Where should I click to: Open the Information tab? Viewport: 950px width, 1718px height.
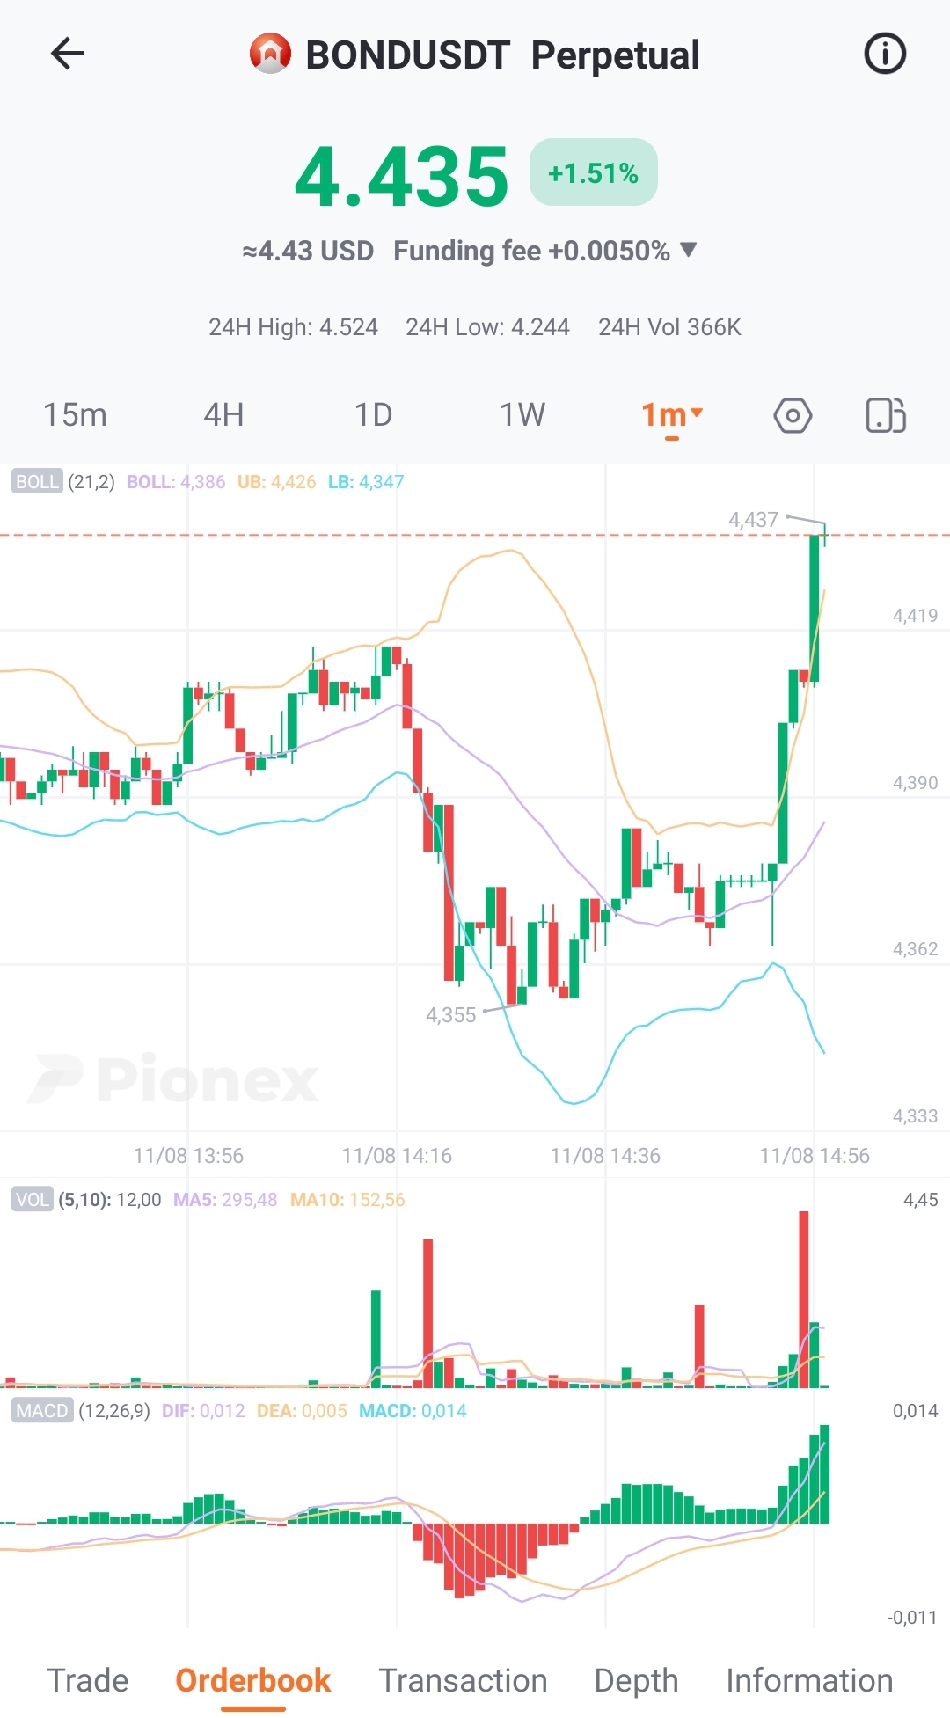click(808, 1680)
